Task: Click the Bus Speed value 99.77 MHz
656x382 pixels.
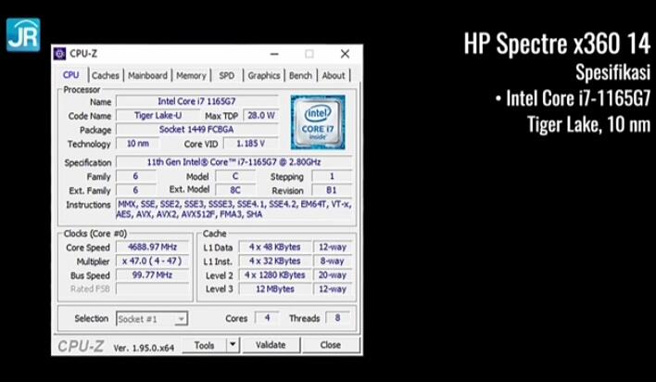Action: click(x=152, y=275)
